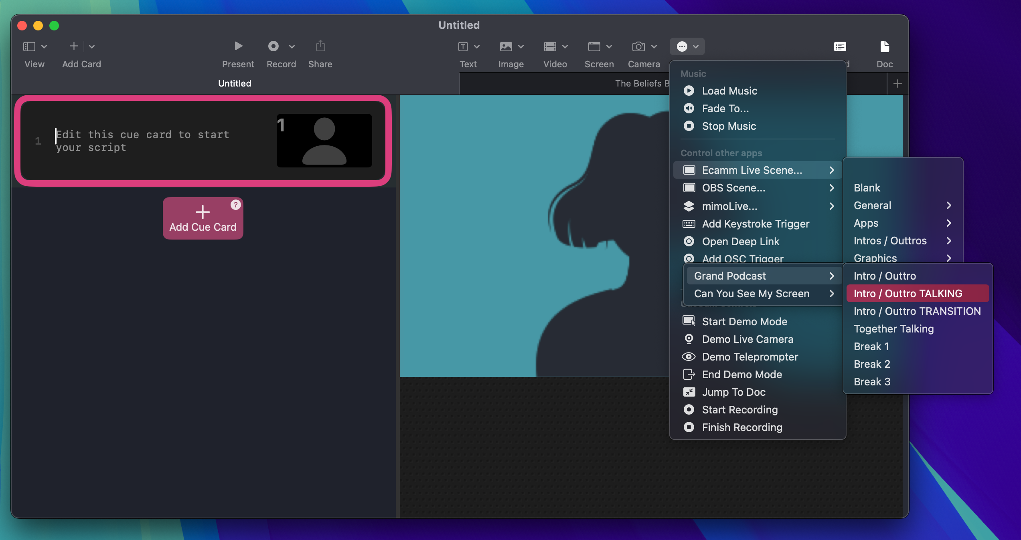
Task: Open the Grand Podcast submenu
Action: [x=764, y=276]
